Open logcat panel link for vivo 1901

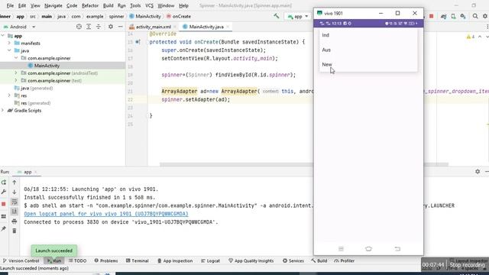[106, 214]
